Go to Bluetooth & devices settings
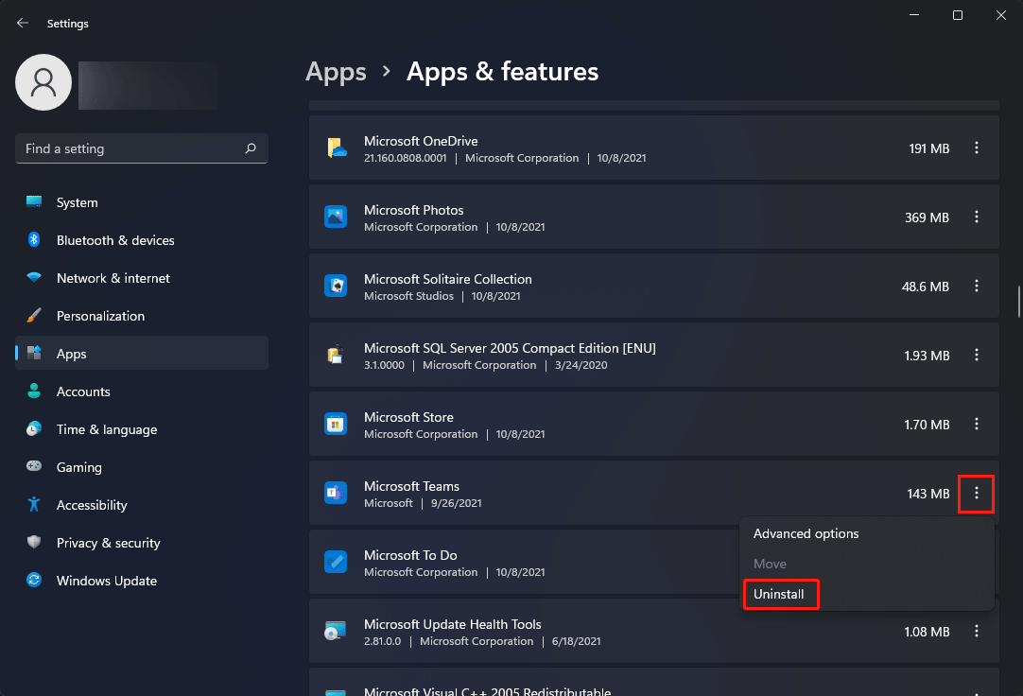The width and height of the screenshot is (1023, 696). click(142, 240)
